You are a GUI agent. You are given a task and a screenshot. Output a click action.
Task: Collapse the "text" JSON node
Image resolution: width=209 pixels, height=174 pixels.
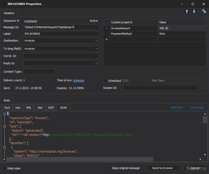point(4,126)
